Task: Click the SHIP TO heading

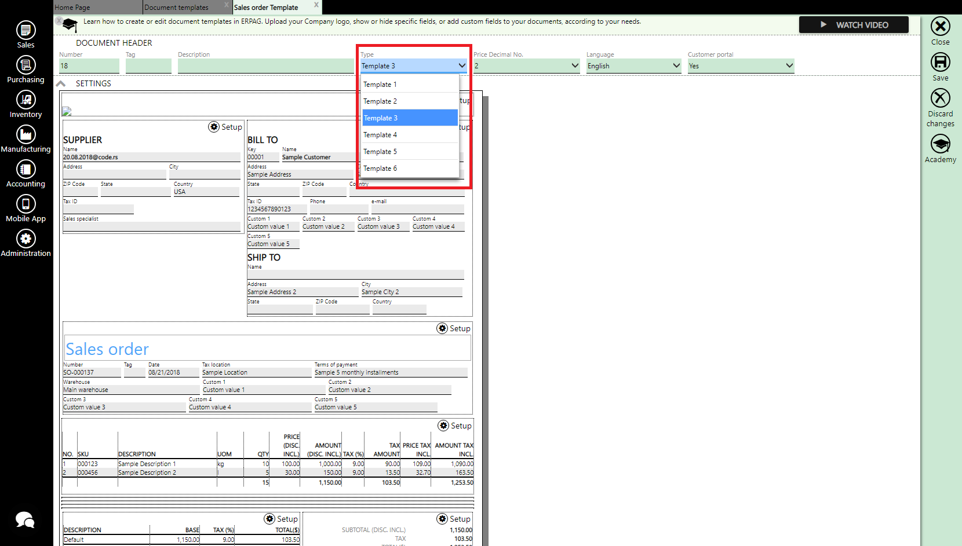Action: coord(264,258)
